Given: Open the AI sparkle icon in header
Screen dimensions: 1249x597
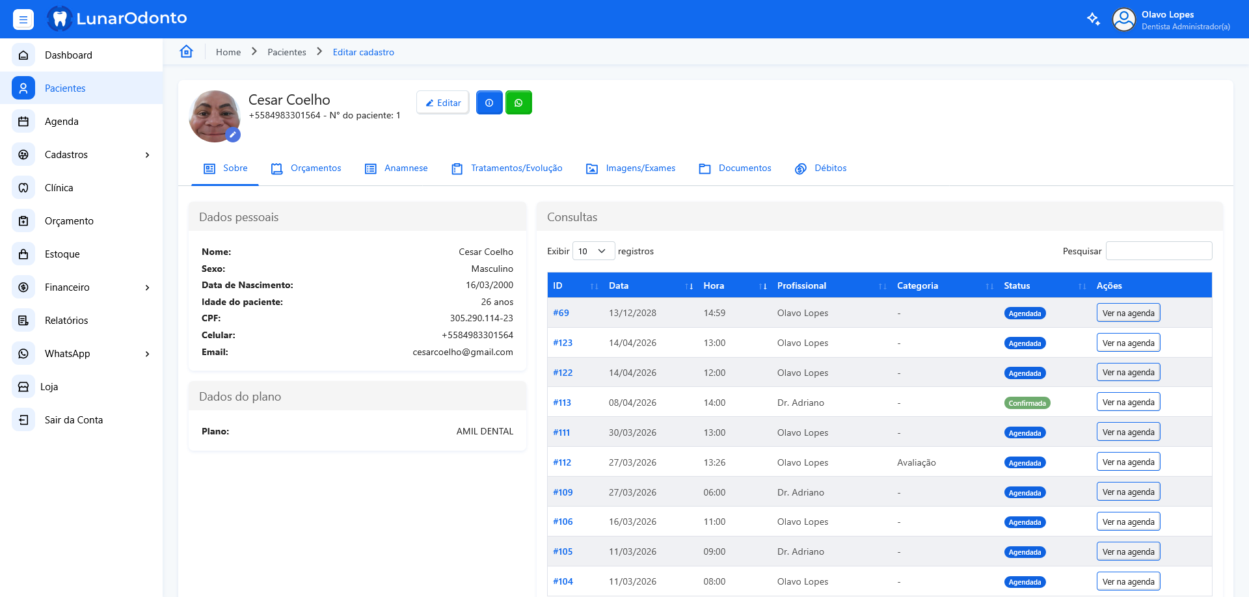Looking at the screenshot, I should tap(1094, 19).
